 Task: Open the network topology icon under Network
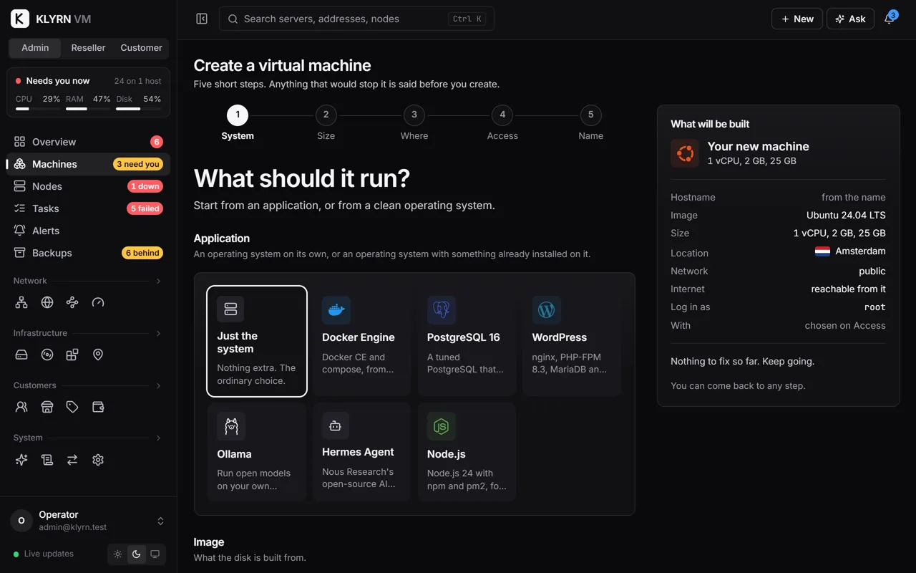21,302
